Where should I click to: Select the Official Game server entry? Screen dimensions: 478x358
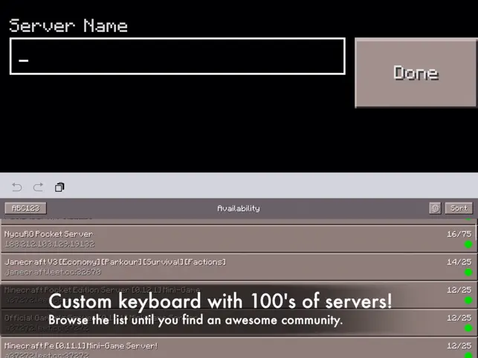tap(239, 322)
